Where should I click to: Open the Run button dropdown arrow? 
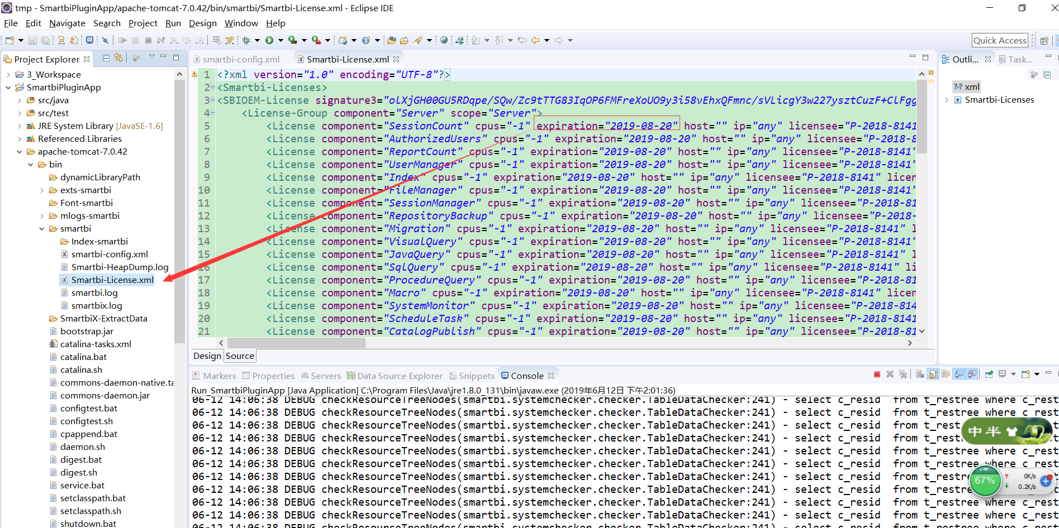281,40
